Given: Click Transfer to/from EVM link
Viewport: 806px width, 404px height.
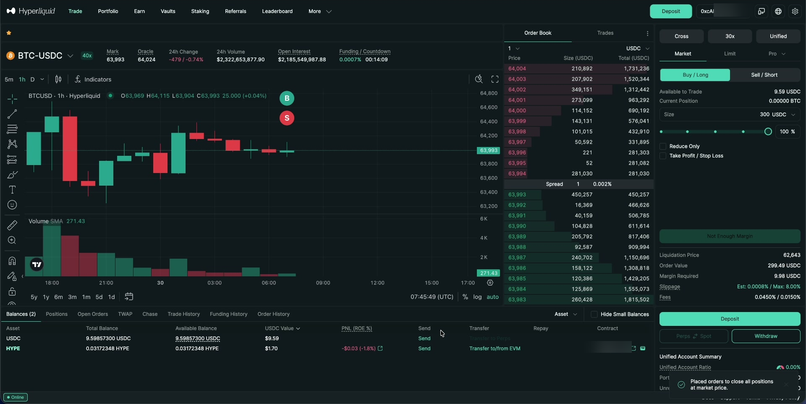Looking at the screenshot, I should coord(495,349).
